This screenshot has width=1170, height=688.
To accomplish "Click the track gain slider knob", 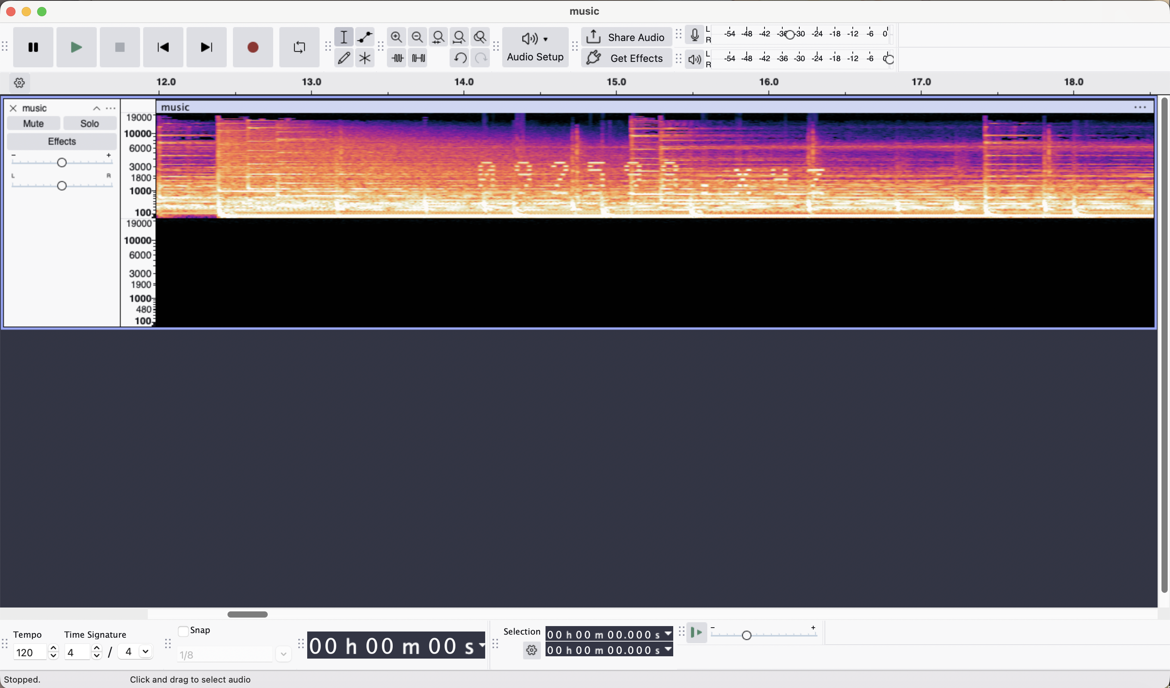I will pos(62,163).
